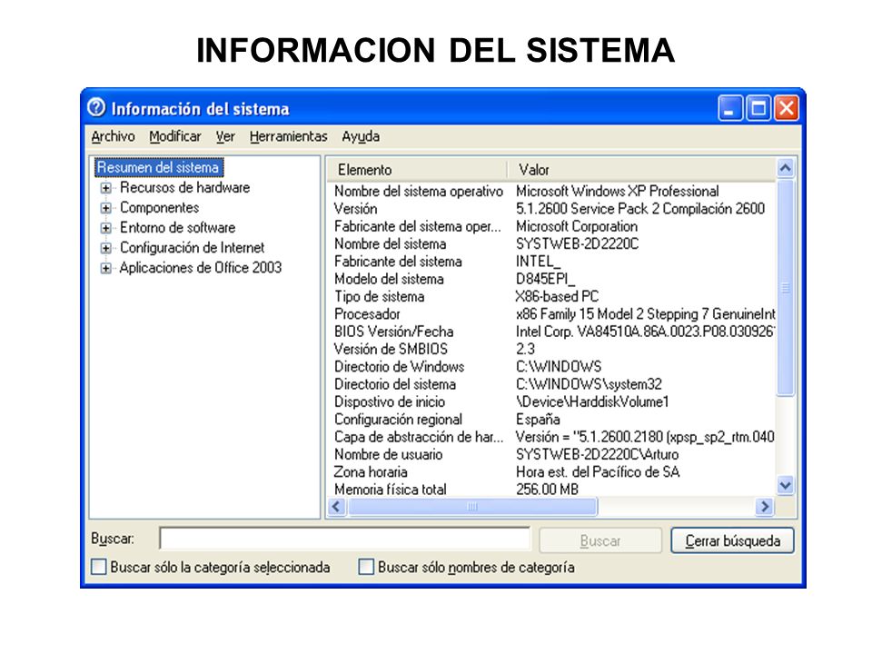Open the Herramientas menu
Image resolution: width=872 pixels, height=654 pixels.
tap(288, 136)
